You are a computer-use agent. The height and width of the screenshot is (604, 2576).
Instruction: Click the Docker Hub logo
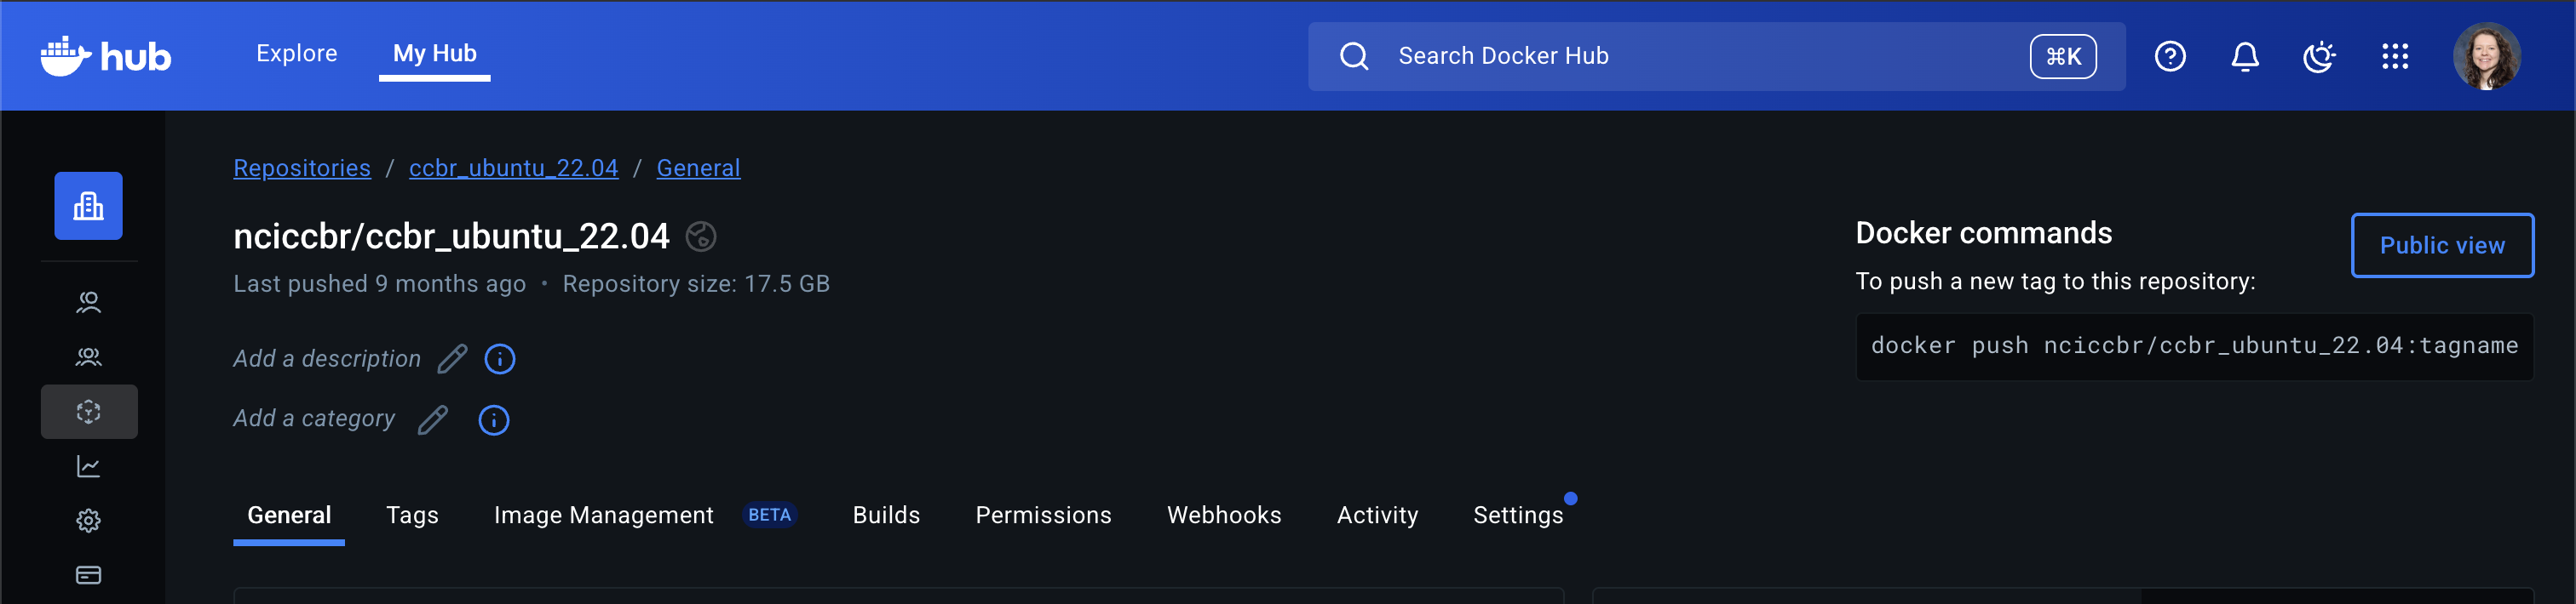(x=106, y=56)
